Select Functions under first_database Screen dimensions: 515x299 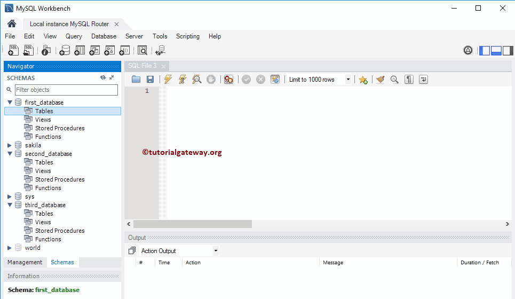48,137
